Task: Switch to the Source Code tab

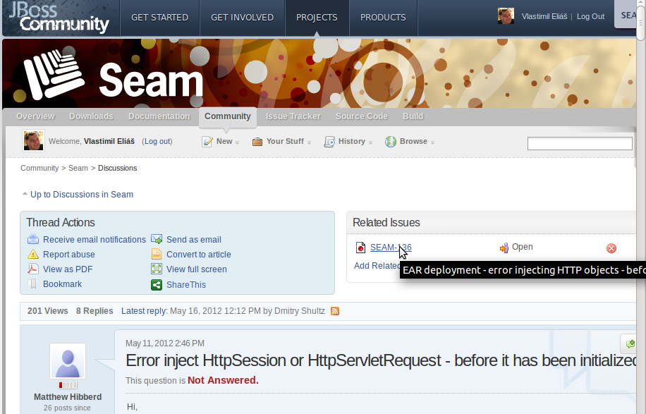Action: point(362,116)
